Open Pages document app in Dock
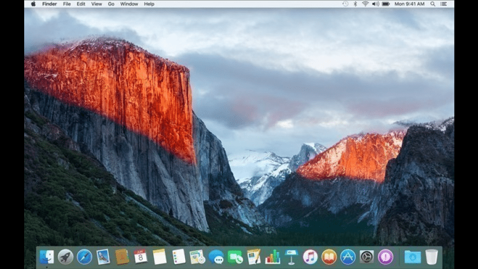Screen dimensions: 478x269 coord(254,256)
